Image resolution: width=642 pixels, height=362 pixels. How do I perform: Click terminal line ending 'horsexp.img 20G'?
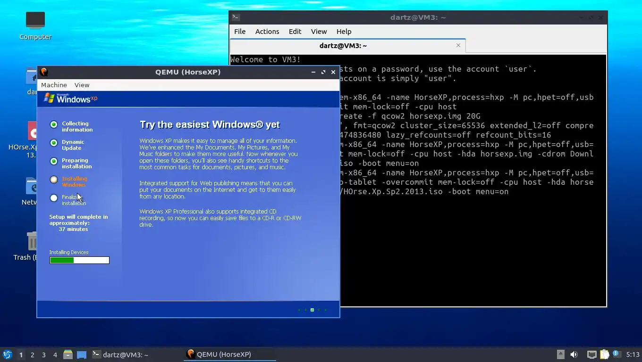[x=410, y=116]
